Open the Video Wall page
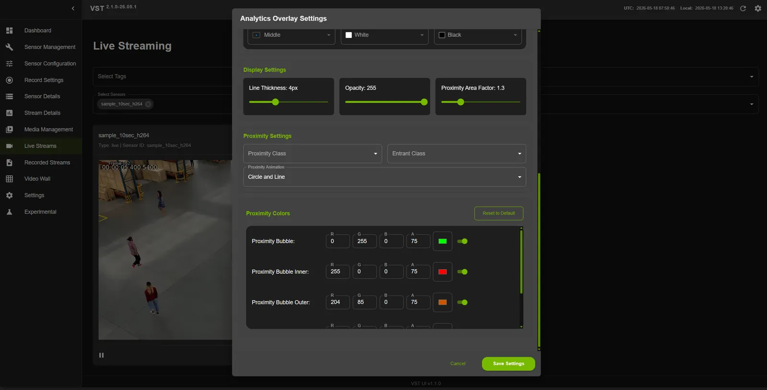This screenshot has width=767, height=390. pyautogui.click(x=37, y=179)
